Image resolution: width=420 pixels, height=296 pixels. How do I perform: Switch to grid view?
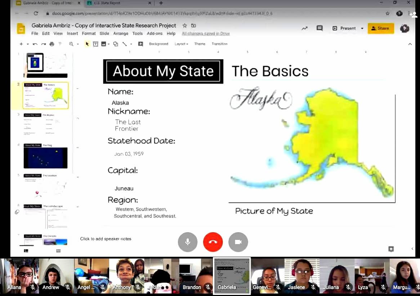click(x=58, y=251)
